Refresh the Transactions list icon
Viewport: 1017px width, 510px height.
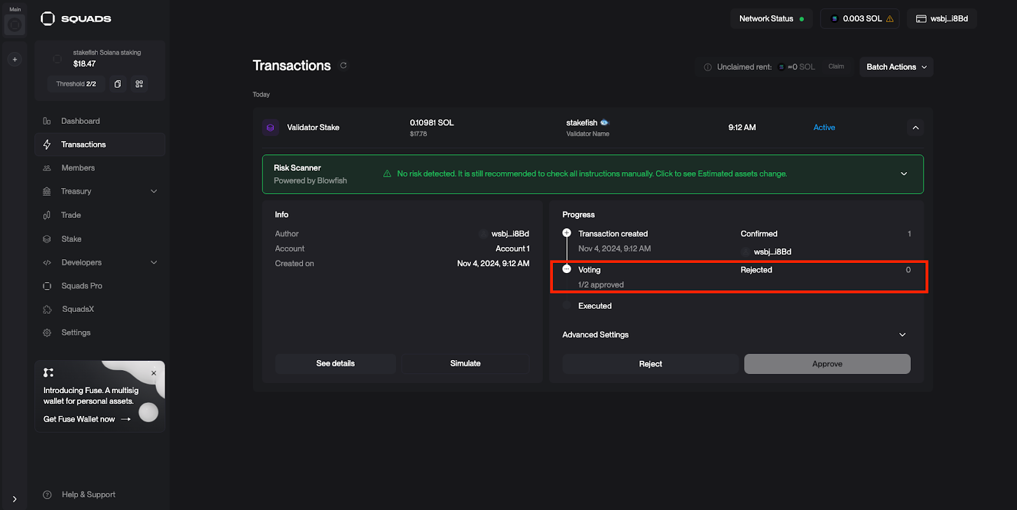point(343,65)
